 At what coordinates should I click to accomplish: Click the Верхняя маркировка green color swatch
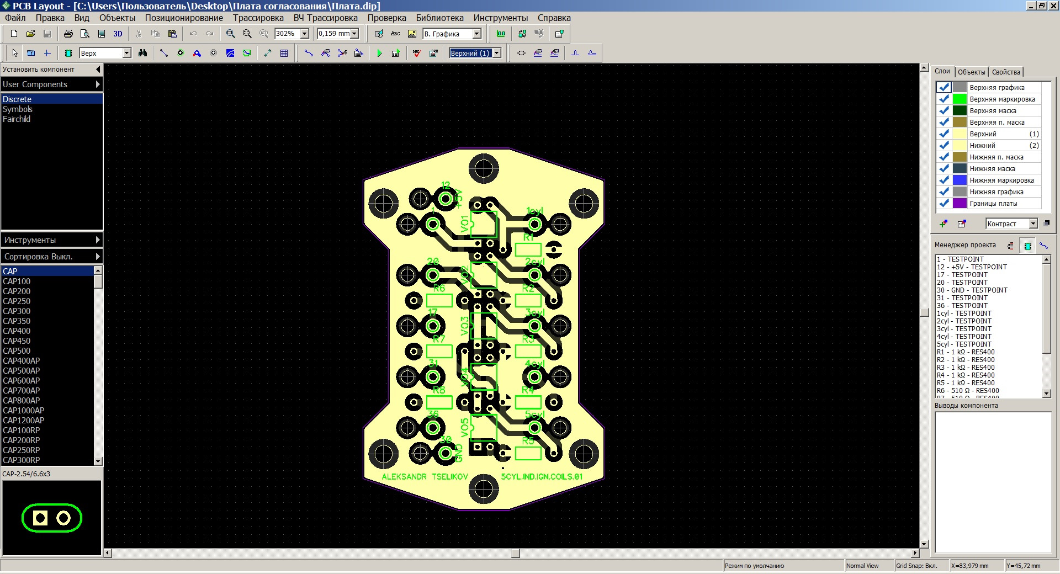pyautogui.click(x=960, y=99)
